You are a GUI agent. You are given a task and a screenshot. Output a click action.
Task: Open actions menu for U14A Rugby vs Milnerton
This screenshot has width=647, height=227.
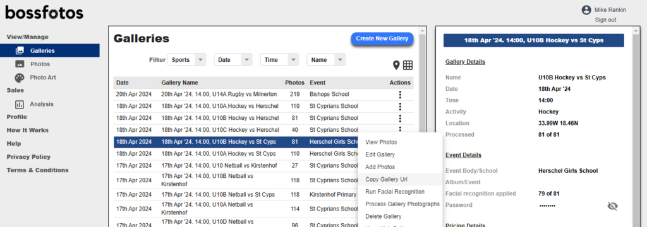point(400,95)
